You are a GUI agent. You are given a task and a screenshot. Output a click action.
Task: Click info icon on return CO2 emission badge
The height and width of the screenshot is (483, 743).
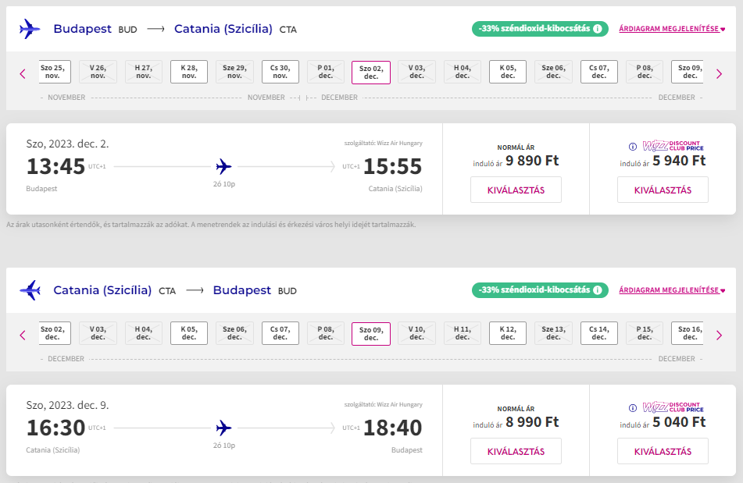[598, 290]
